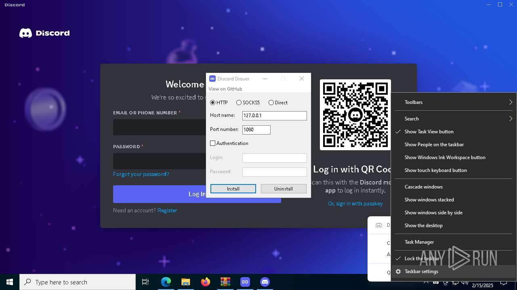Choose Cascade windows
This screenshot has width=517, height=290.
coord(454,187)
